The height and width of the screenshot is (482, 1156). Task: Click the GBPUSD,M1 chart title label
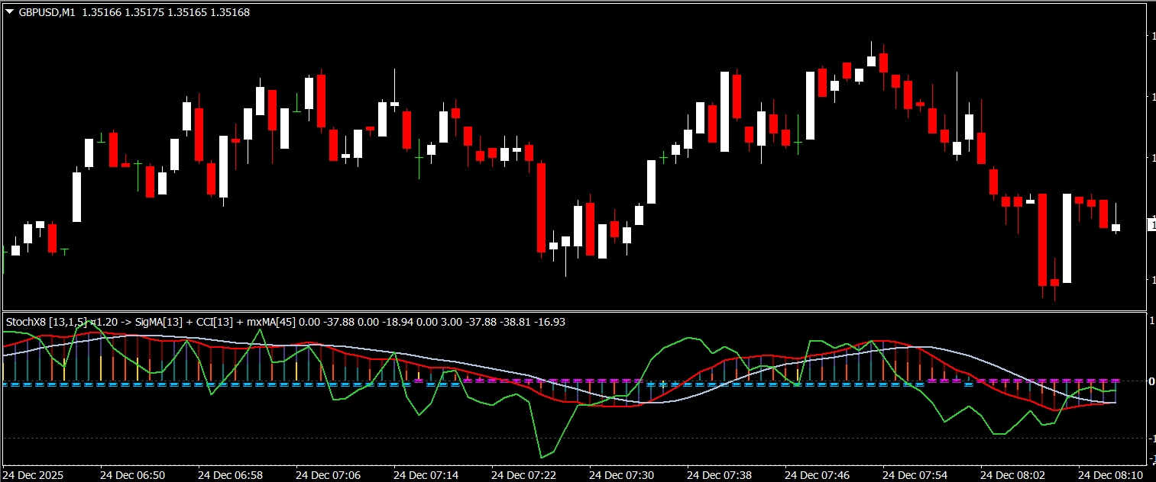47,12
